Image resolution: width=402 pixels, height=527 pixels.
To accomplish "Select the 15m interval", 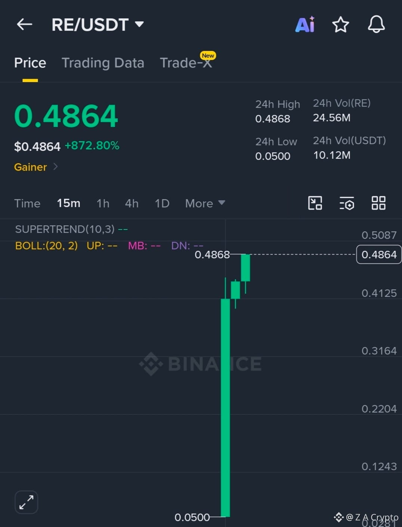I will (69, 203).
